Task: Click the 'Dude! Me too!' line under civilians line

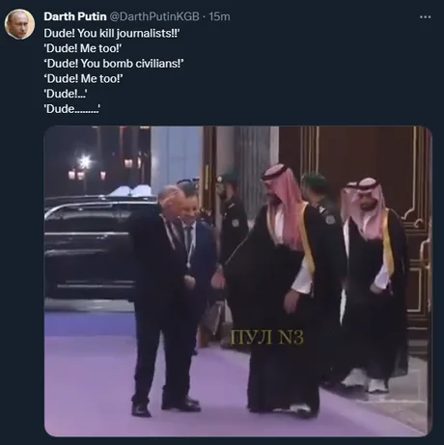Action: (83, 78)
